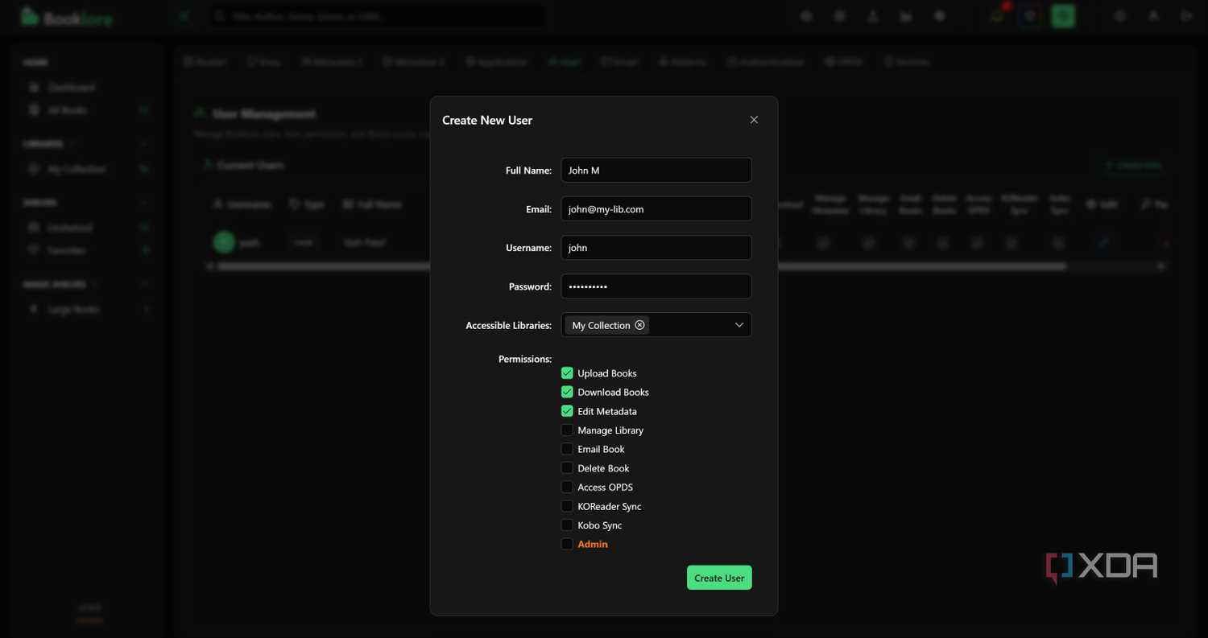
Task: Remove the My Collection chip
Action: (639, 325)
